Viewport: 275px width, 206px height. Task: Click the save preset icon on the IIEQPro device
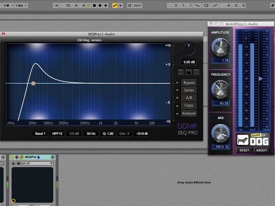point(18,163)
